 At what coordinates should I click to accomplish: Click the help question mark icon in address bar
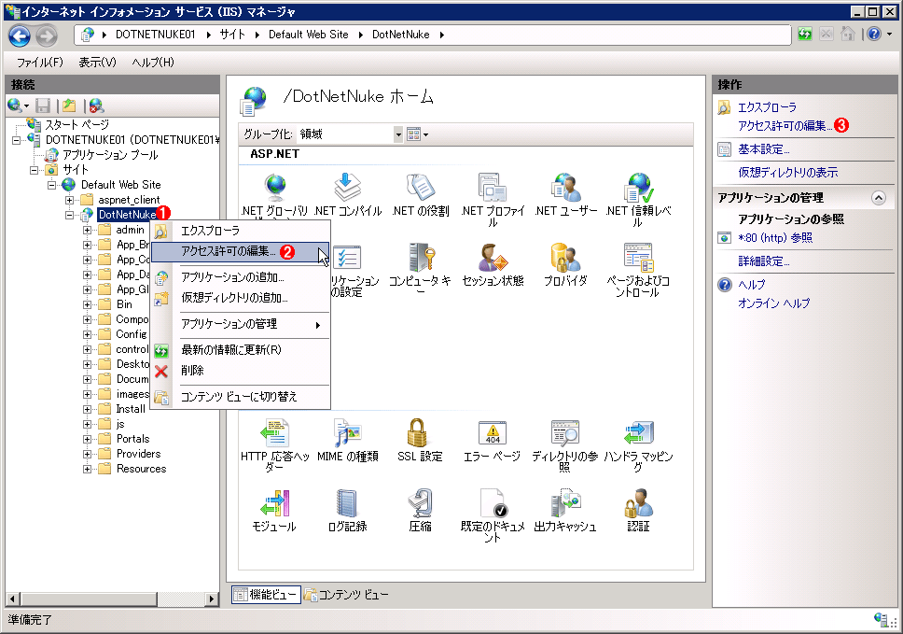tap(874, 34)
